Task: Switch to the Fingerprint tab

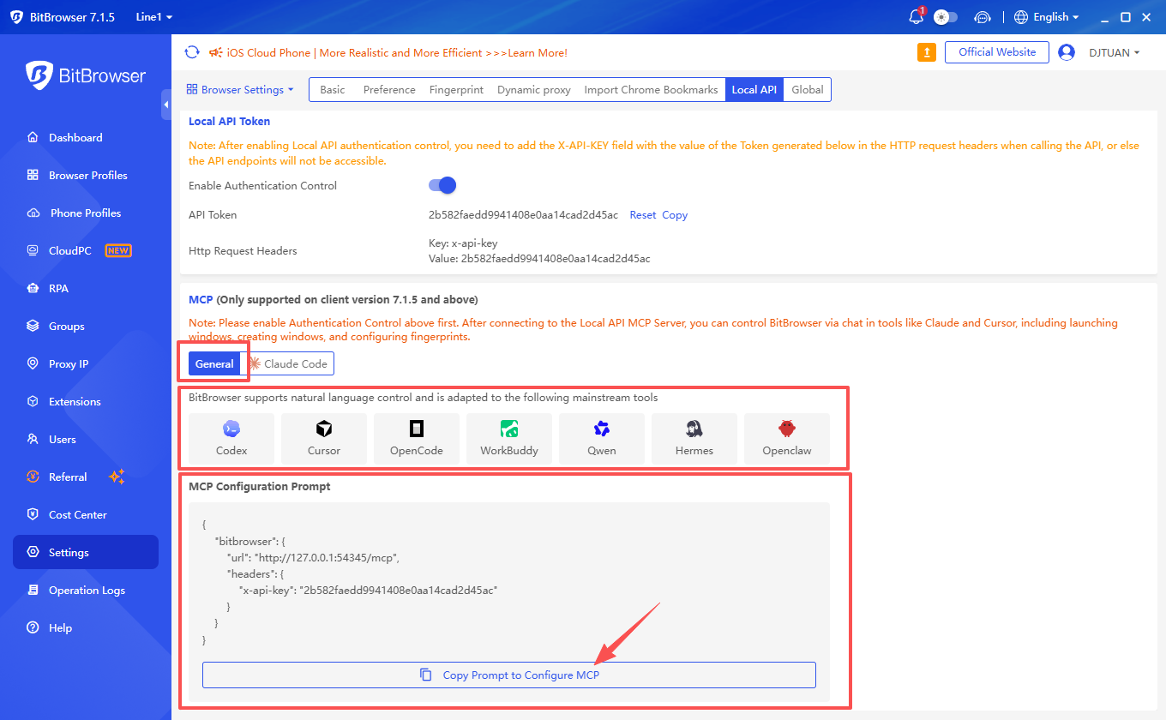Action: click(x=456, y=90)
